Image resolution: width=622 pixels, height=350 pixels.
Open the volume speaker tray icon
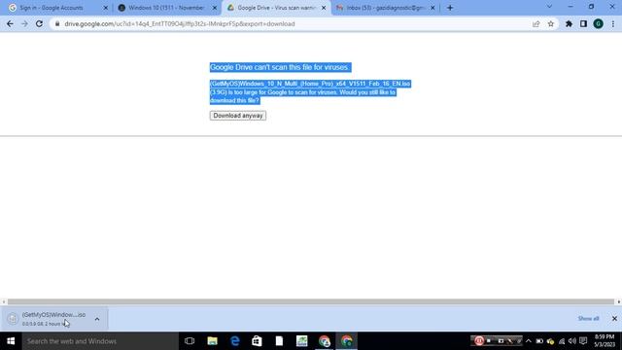pyautogui.click(x=572, y=341)
